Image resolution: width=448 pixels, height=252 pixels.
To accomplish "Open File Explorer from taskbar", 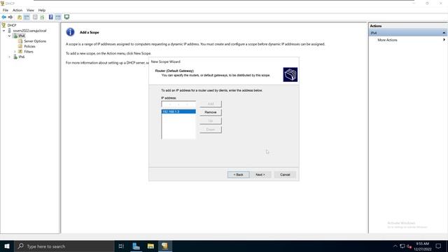I will coord(150,246).
